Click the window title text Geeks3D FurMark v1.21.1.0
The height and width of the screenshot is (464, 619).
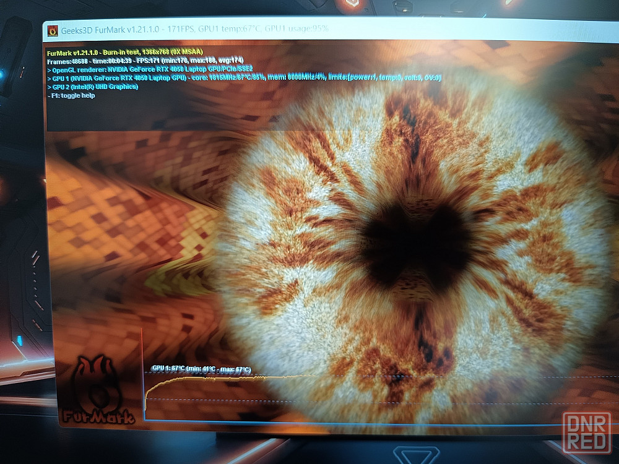[x=108, y=29]
